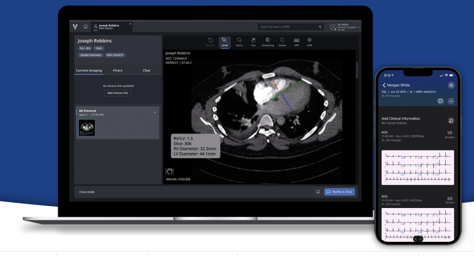Click the Rotate tool icon
Image resolution: width=474 pixels, height=256 pixels.
click(x=282, y=42)
